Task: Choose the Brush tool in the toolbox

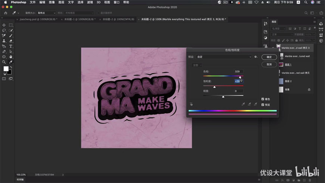Action: [10, 35]
